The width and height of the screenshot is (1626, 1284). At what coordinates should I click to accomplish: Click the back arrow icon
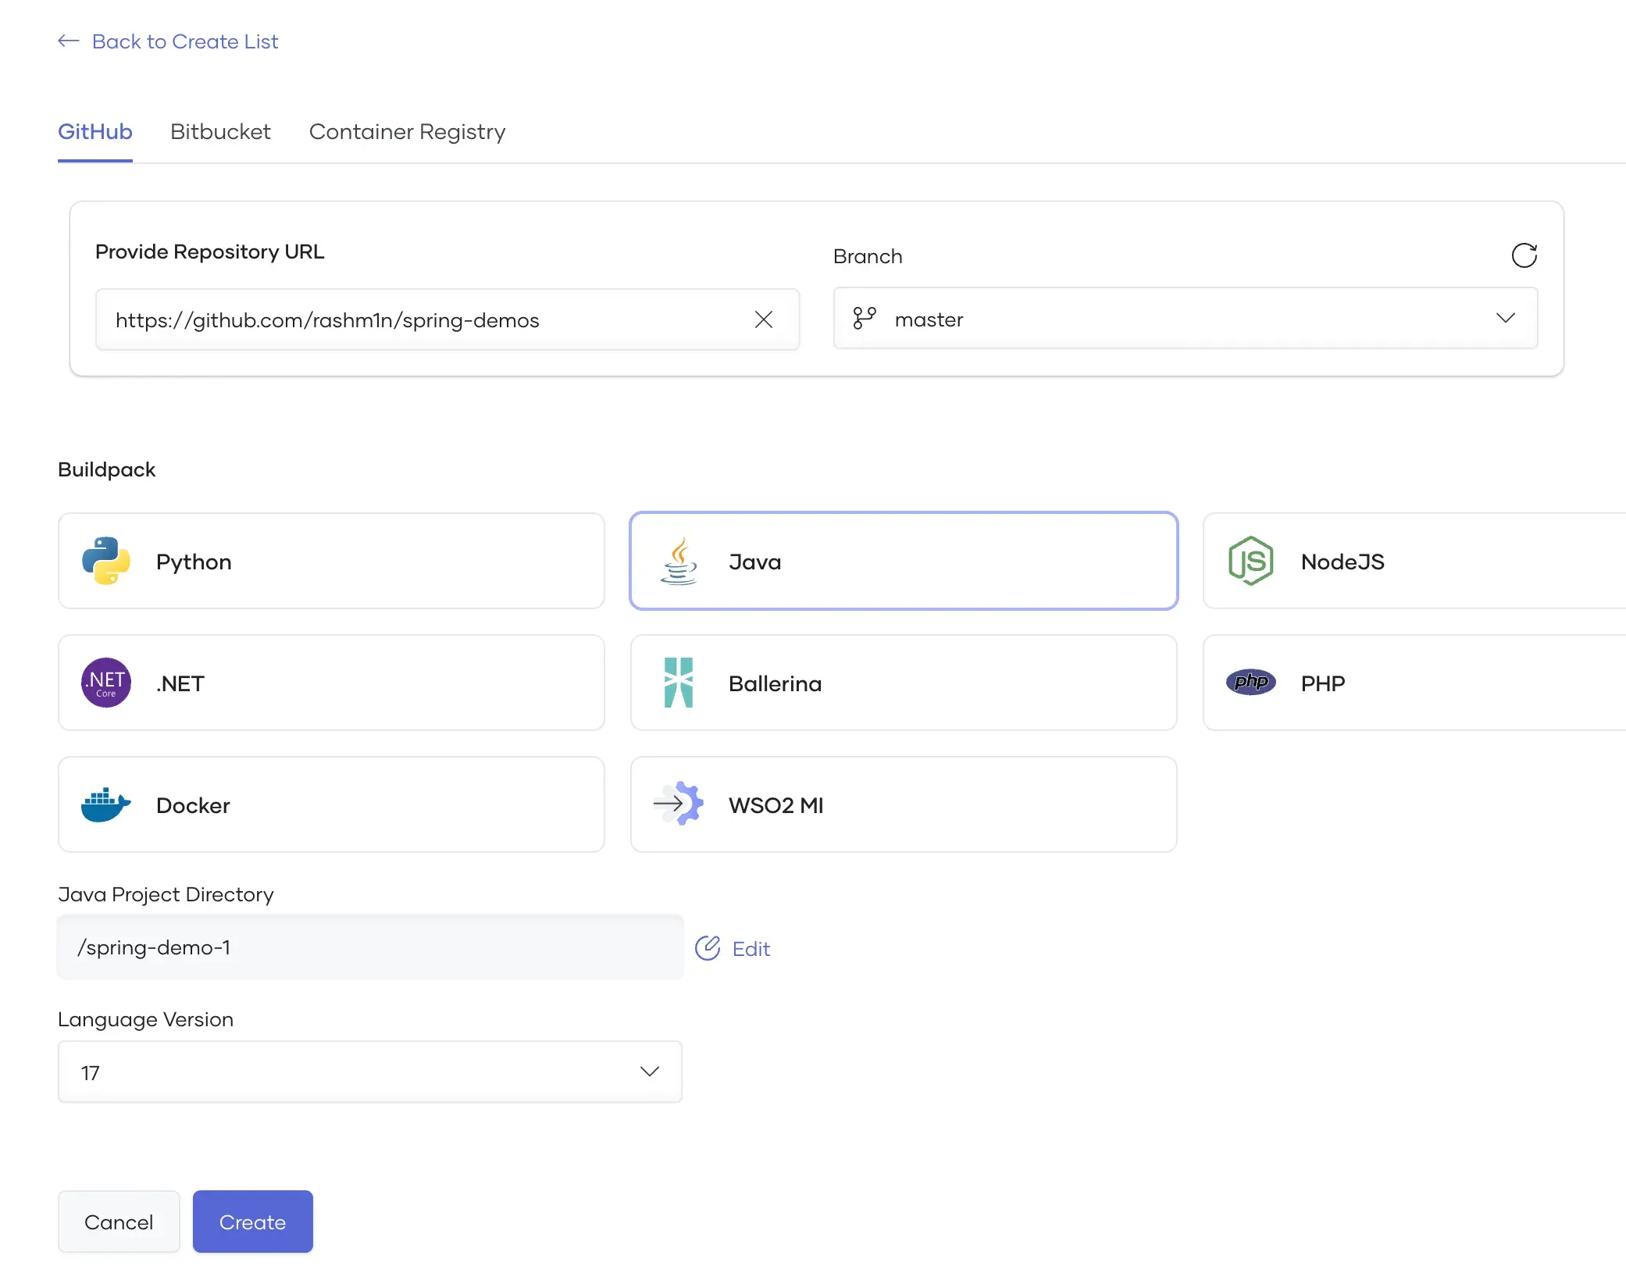[x=69, y=41]
